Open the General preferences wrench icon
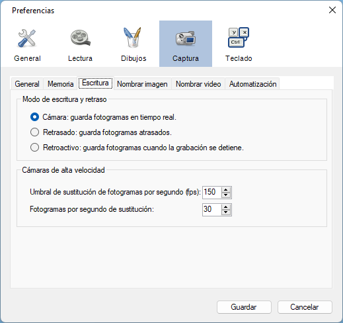This screenshot has width=343, height=323. (27, 38)
